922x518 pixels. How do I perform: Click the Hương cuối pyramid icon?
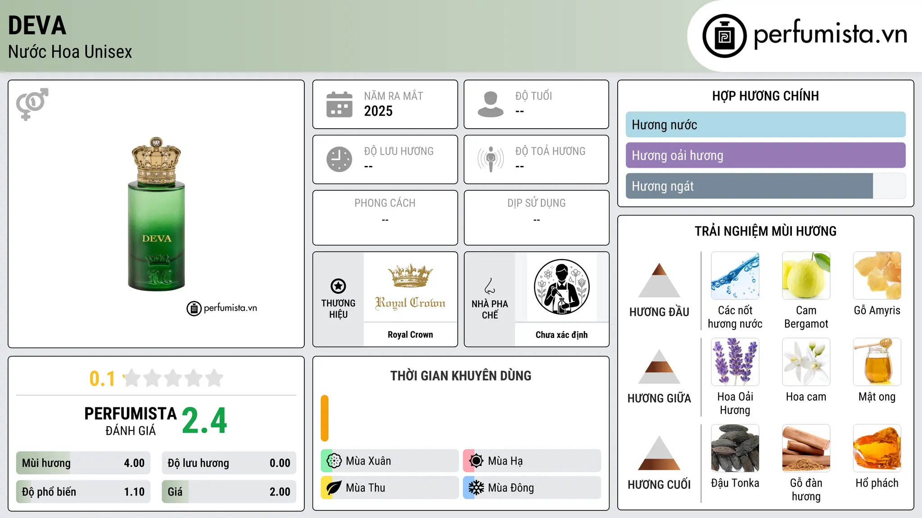point(659,453)
